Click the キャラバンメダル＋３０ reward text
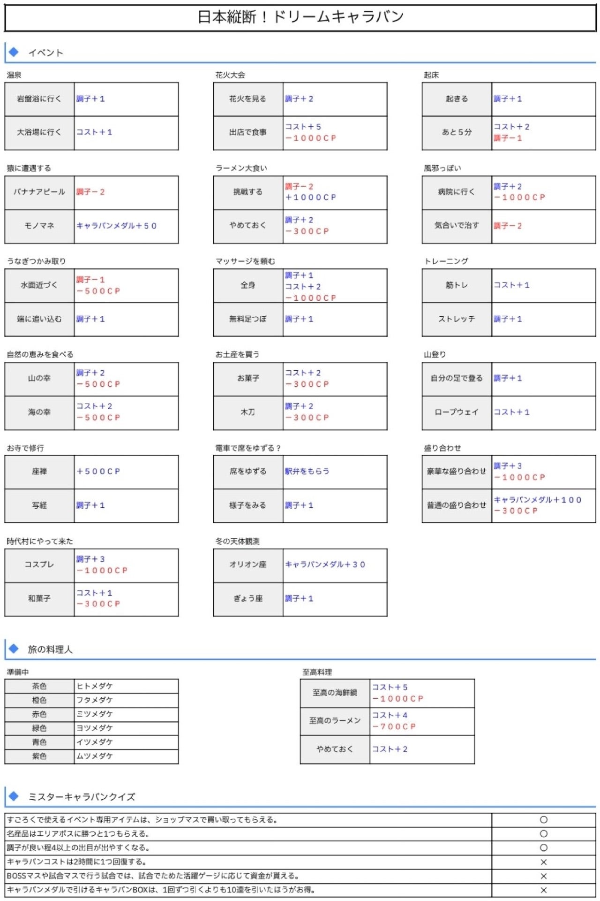This screenshot has width=600, height=901. tap(325, 565)
